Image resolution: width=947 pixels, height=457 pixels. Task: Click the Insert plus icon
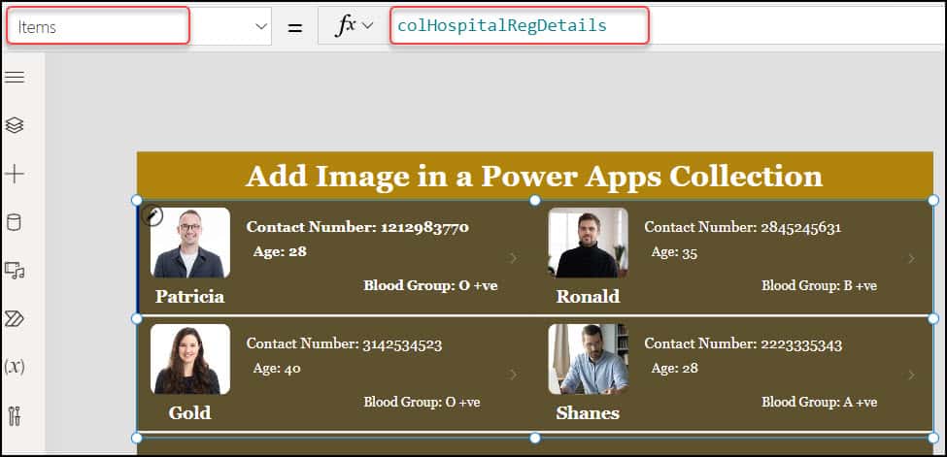pyautogui.click(x=15, y=174)
